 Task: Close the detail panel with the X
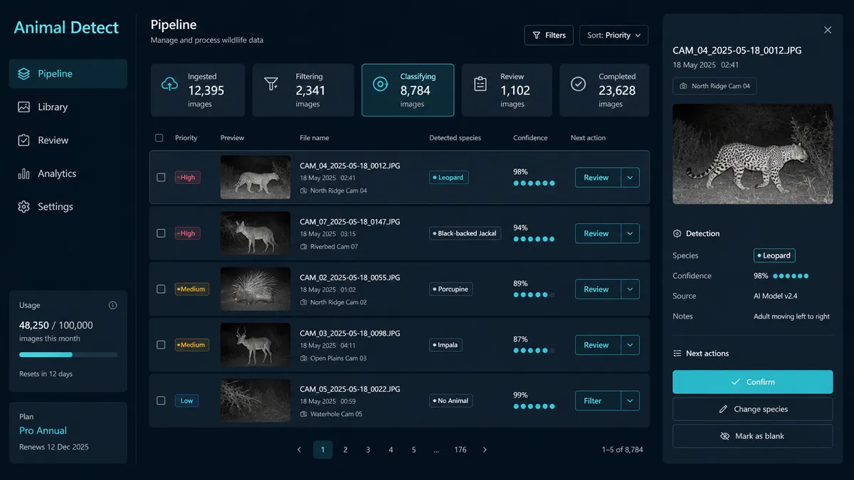[x=828, y=30]
